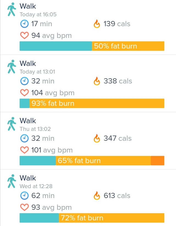176x226 pixels.
Task: Tap the dark orange cardio segment on Thursday's bar
Action: (x=158, y=161)
